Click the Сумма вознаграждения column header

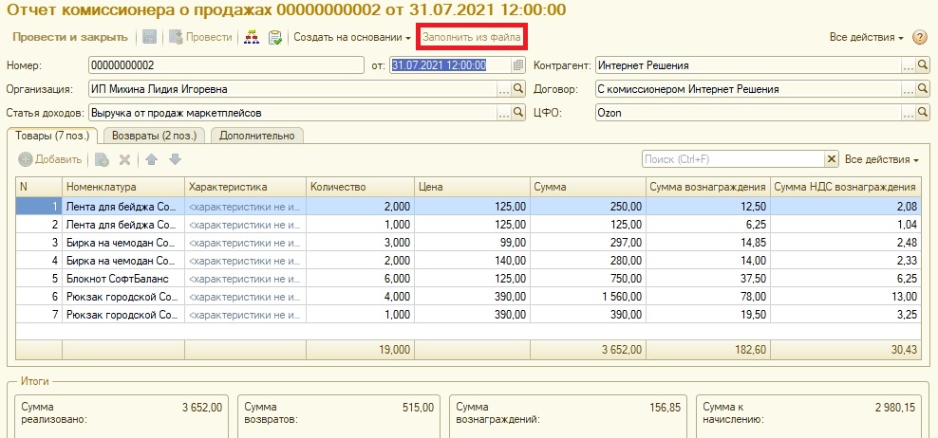707,187
